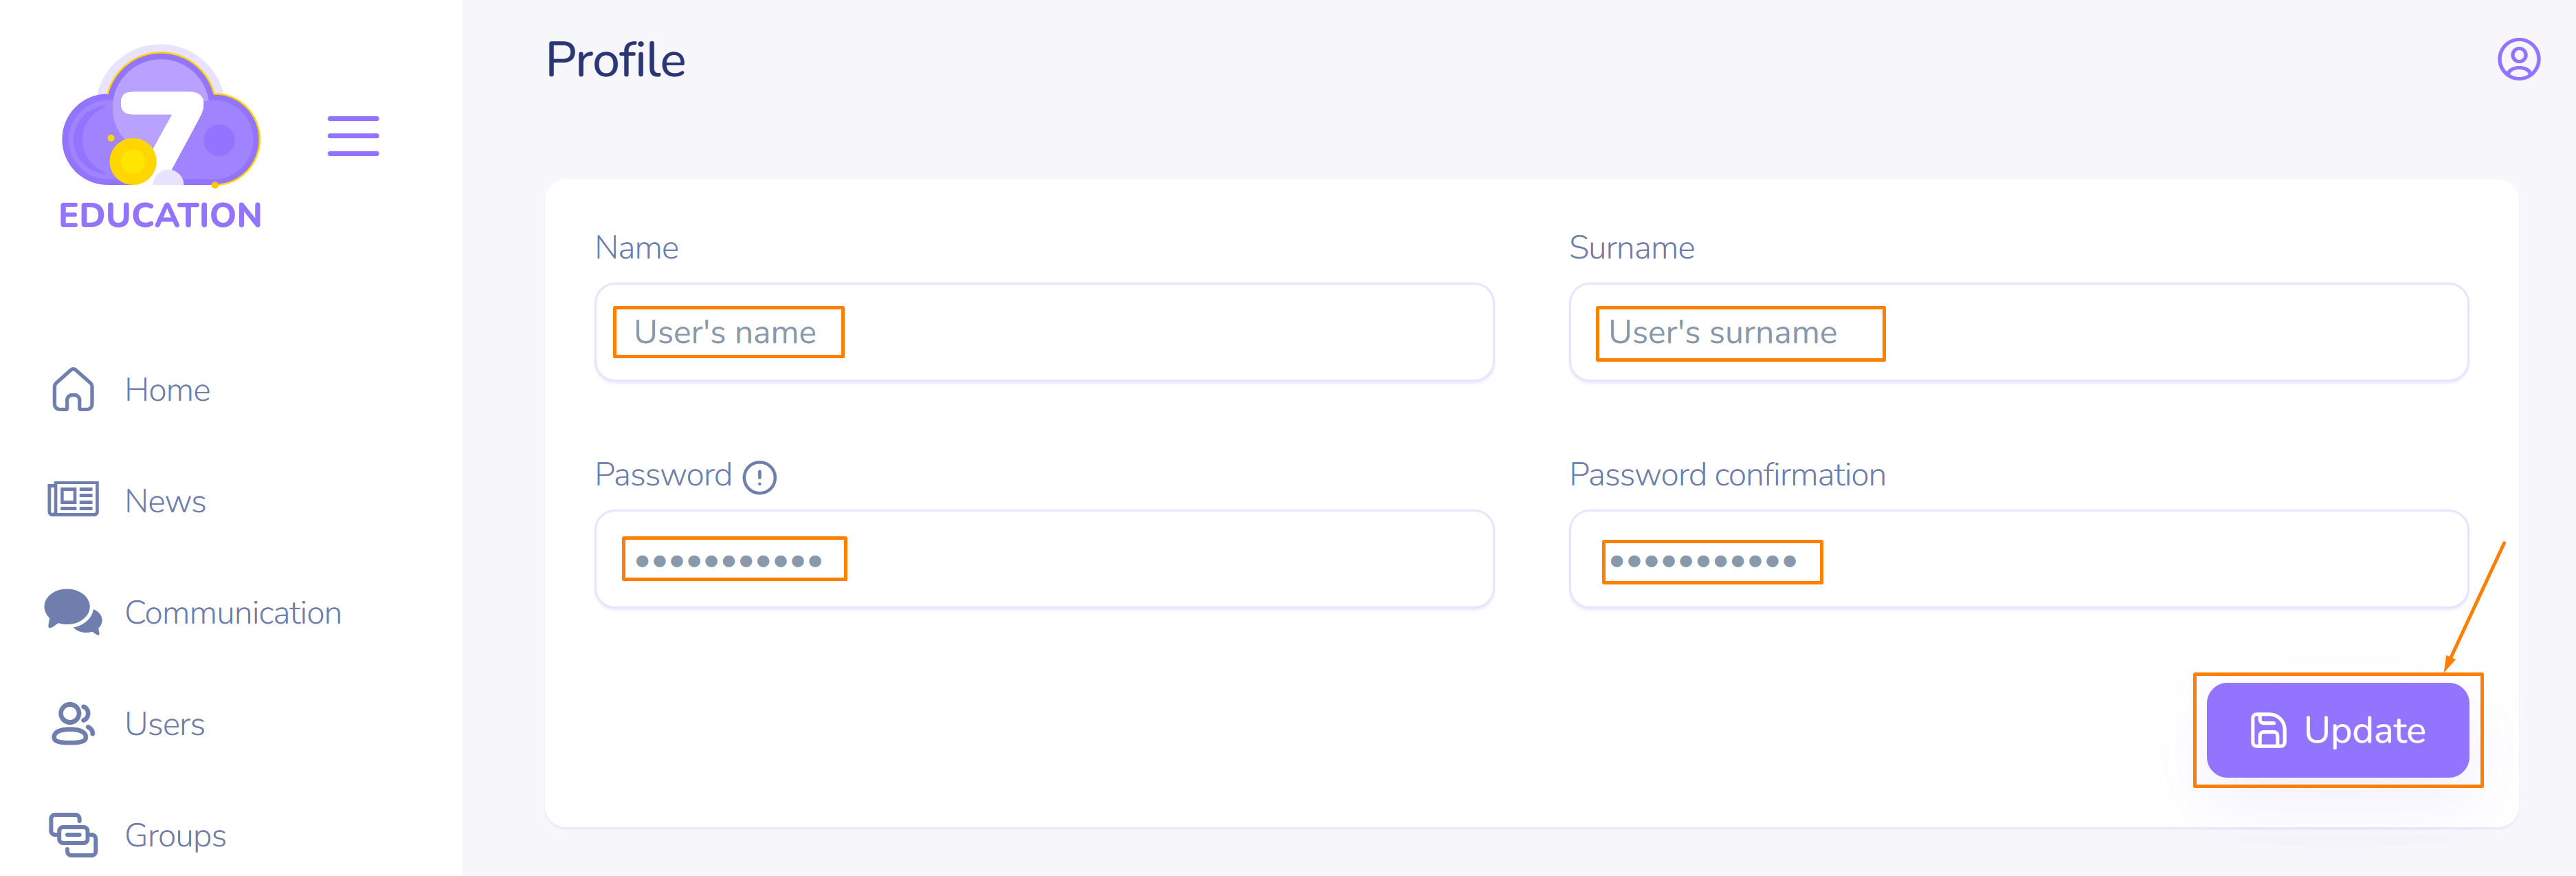The height and width of the screenshot is (876, 2576).
Task: Focus the Password confirmation field
Action: click(2018, 559)
